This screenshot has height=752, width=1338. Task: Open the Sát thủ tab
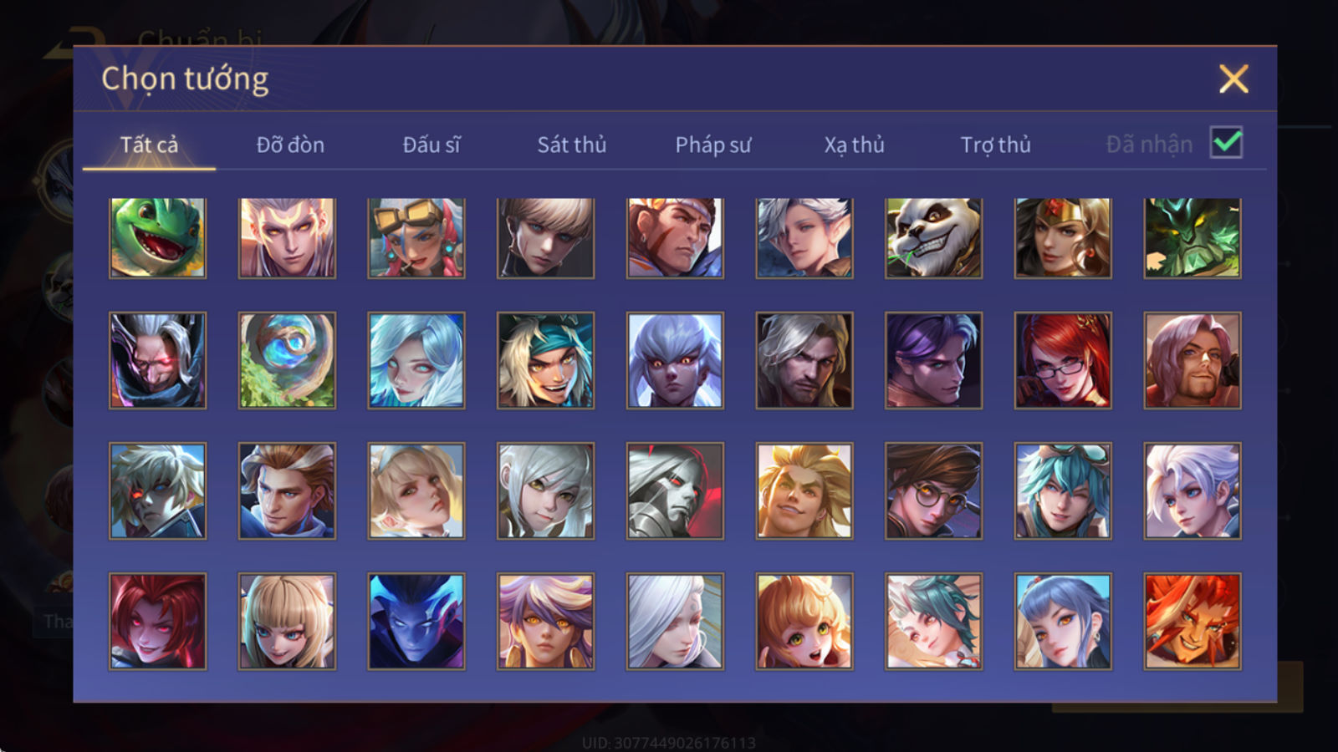click(572, 145)
